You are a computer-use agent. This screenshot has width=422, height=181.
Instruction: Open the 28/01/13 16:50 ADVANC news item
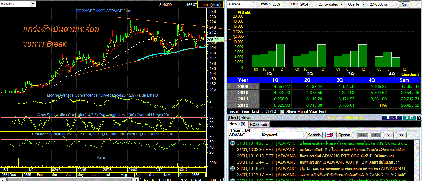point(322,168)
